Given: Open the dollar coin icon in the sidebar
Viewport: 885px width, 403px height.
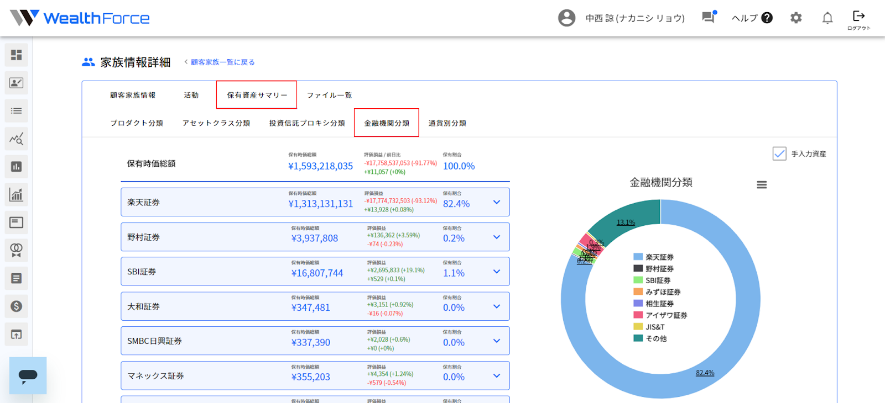Looking at the screenshot, I should [17, 306].
